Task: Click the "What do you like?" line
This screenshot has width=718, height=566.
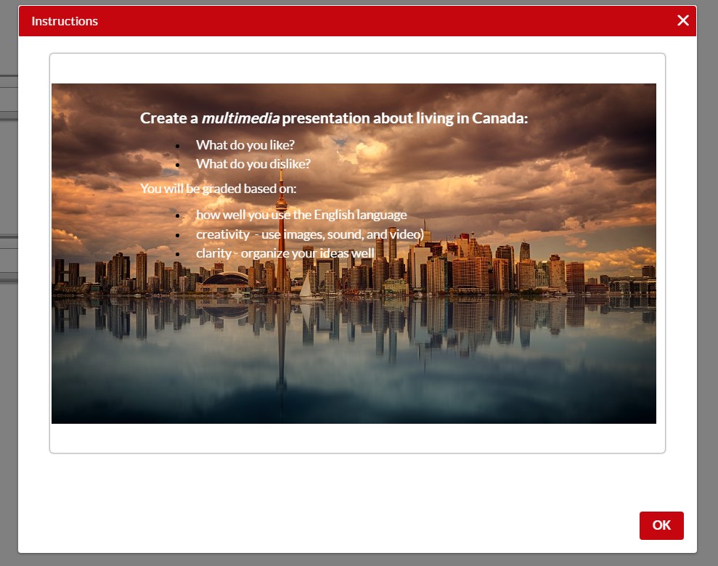Action: (245, 144)
